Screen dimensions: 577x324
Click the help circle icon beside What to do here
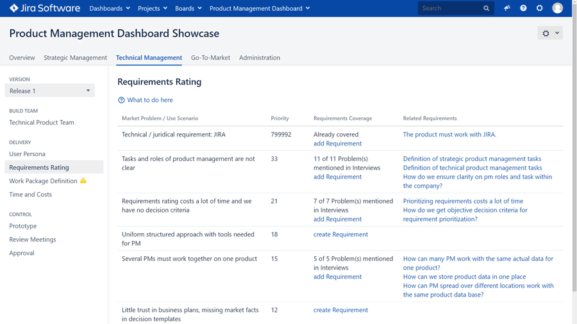click(121, 100)
